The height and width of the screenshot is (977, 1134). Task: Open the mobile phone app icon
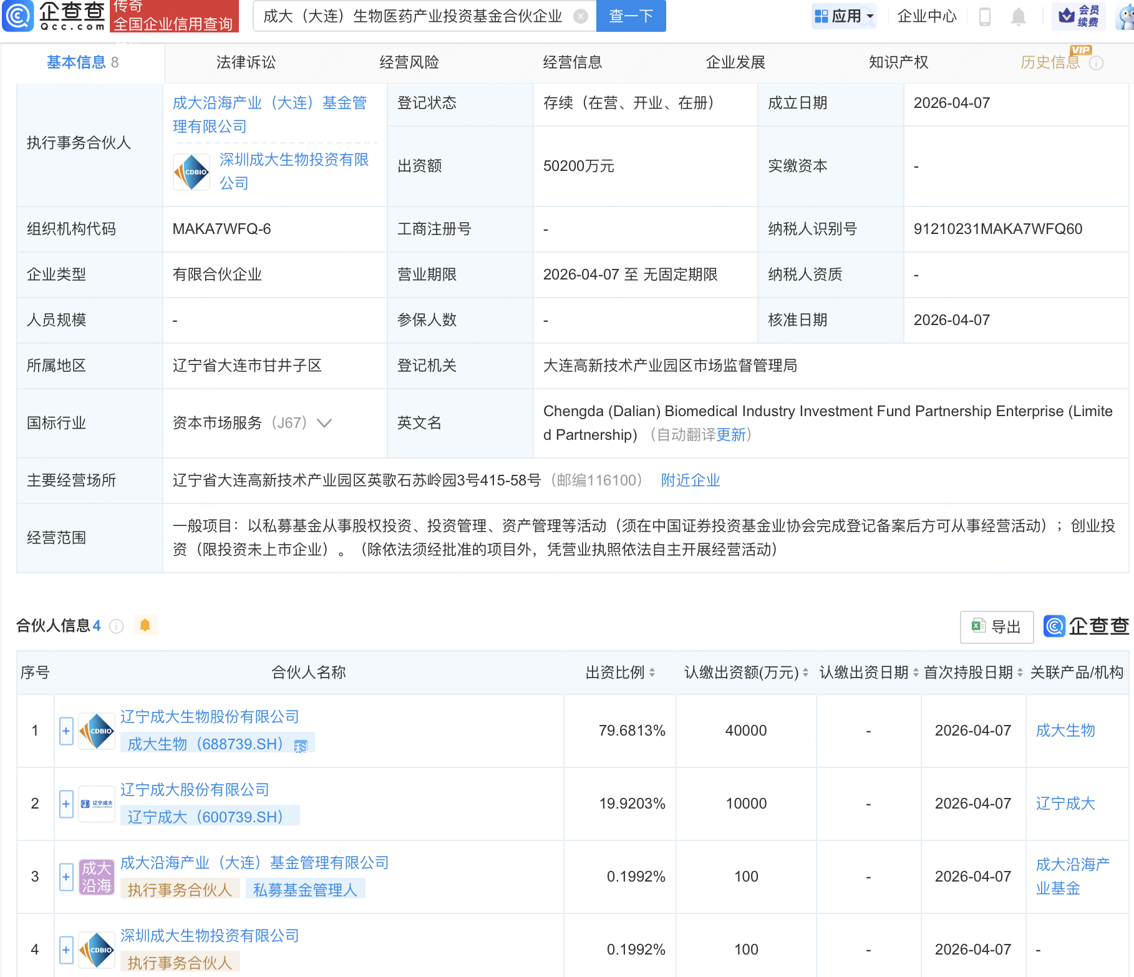pyautogui.click(x=985, y=16)
